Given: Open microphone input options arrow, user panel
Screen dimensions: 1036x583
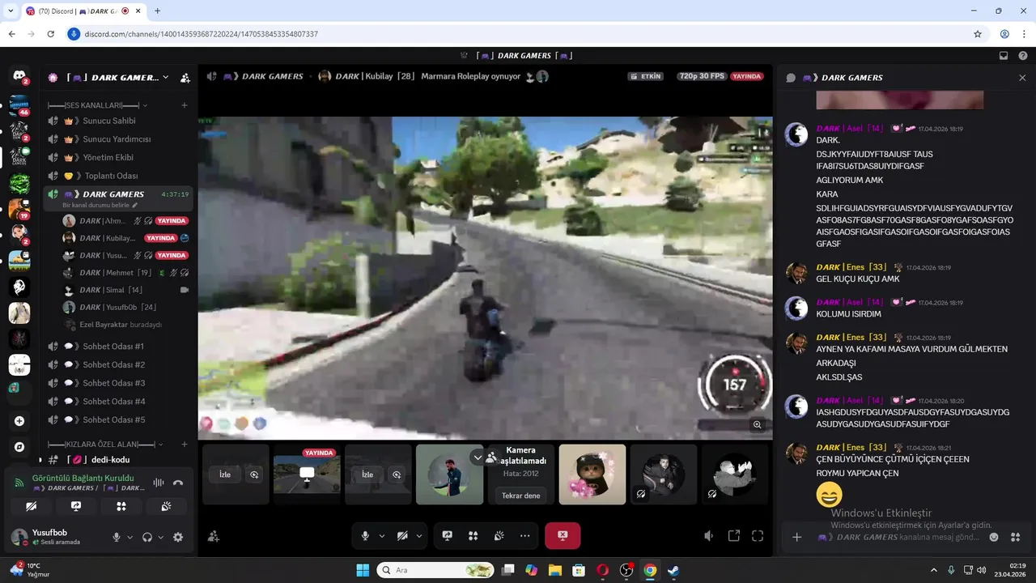Looking at the screenshot, I should [x=129, y=537].
